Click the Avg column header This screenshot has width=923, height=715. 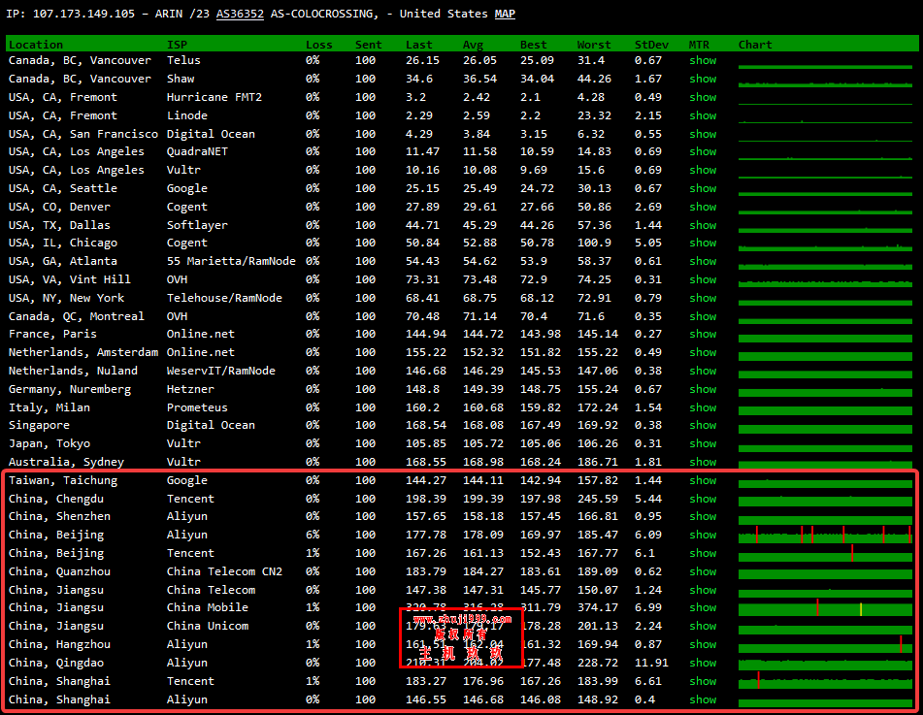tap(474, 45)
